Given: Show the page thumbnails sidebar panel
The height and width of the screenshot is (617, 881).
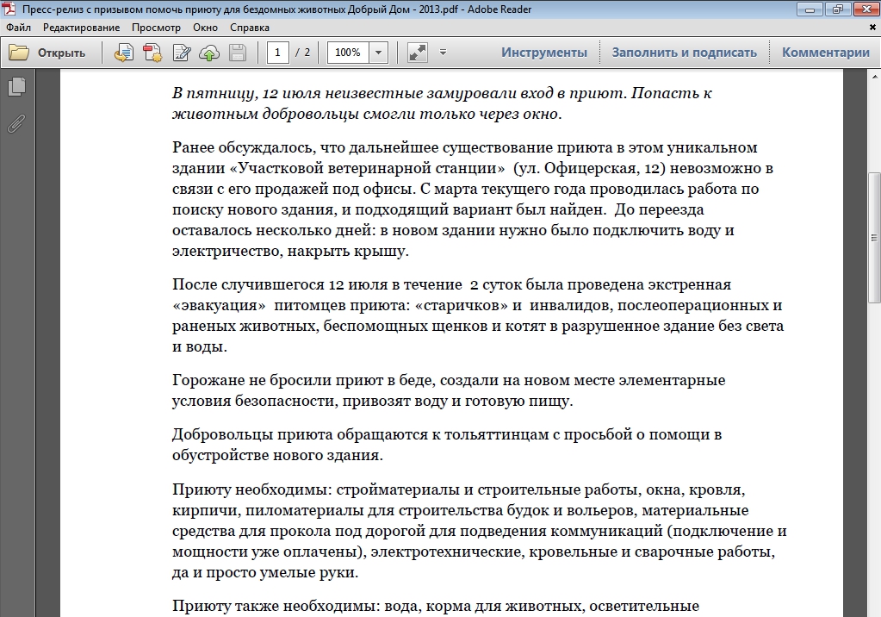Looking at the screenshot, I should tap(17, 86).
